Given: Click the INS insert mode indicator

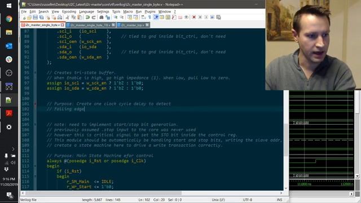Looking at the screenshot, I should click(x=279, y=200).
